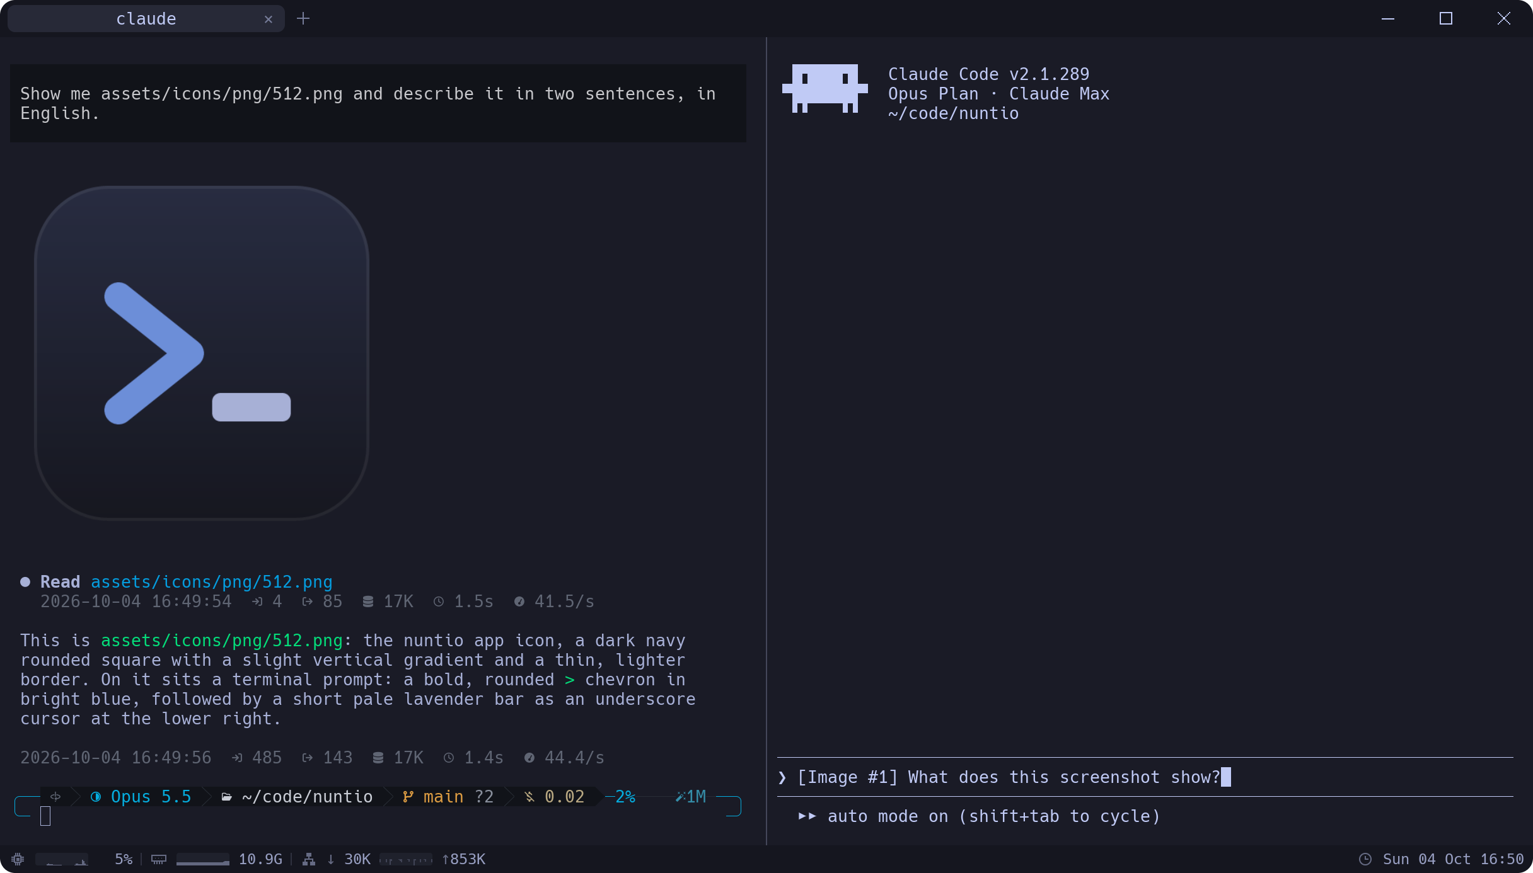Click the Sun 04 Oct 16:50 date
This screenshot has width=1533, height=873.
pyautogui.click(x=1453, y=859)
